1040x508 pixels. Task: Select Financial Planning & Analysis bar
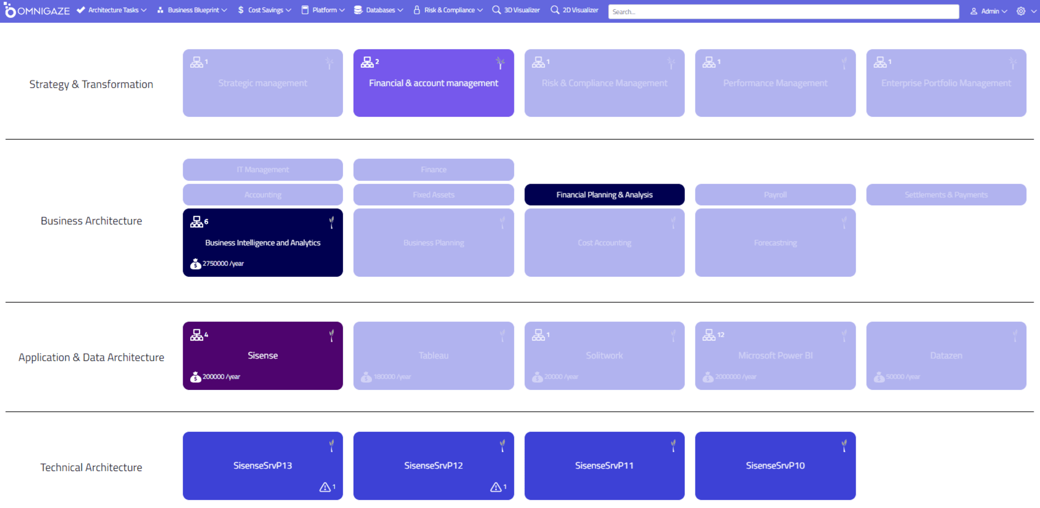click(x=604, y=194)
